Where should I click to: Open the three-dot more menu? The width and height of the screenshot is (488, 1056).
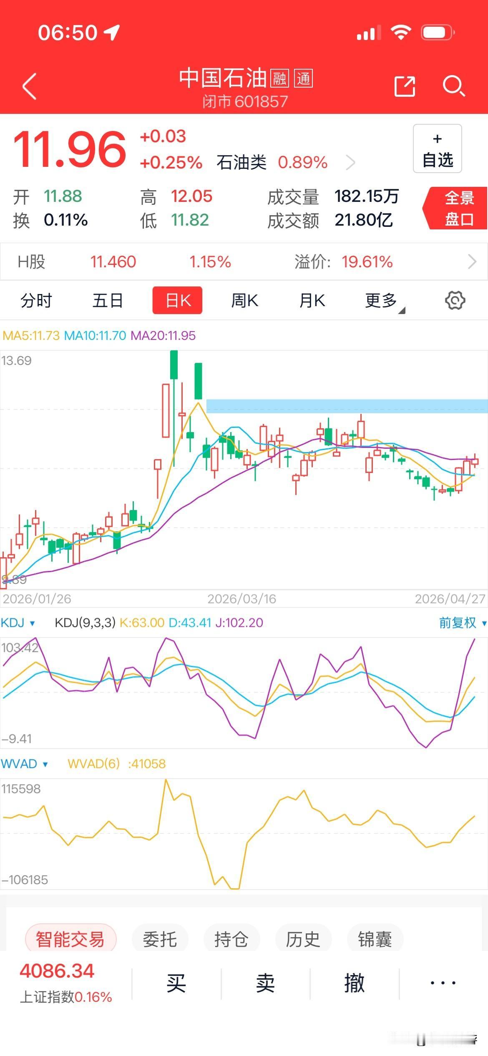coord(443,983)
